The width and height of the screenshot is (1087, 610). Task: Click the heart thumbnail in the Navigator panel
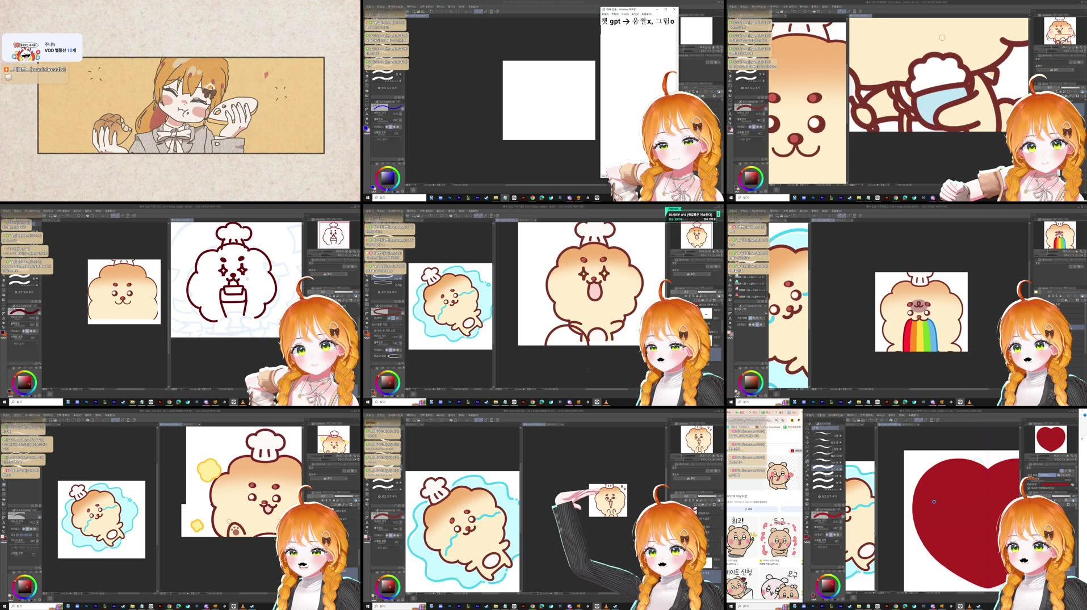pyautogui.click(x=1051, y=440)
